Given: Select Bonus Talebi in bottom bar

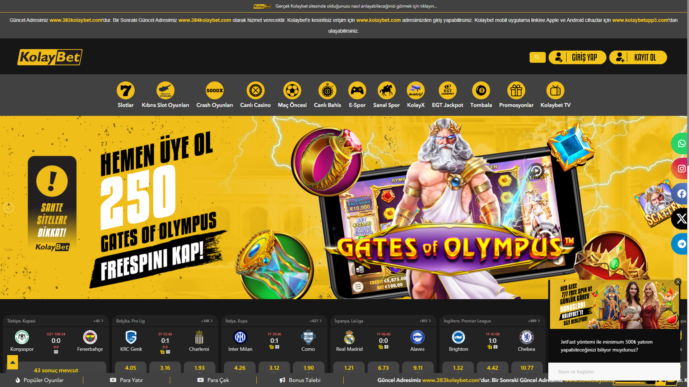Looking at the screenshot, I should pos(300,380).
